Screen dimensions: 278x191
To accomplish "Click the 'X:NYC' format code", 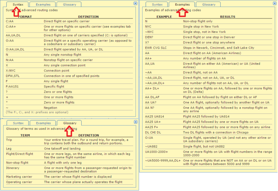I will (11, 71).
